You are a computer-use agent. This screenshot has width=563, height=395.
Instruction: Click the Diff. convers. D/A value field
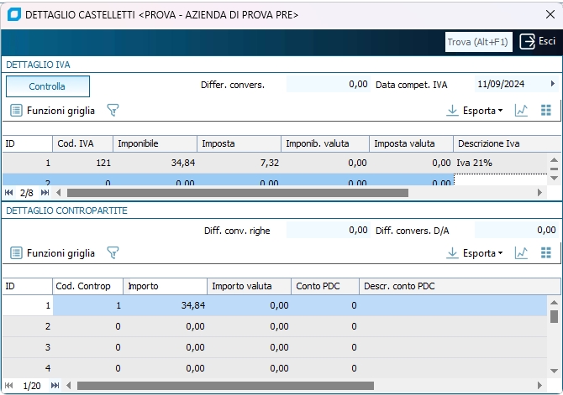[516, 230]
